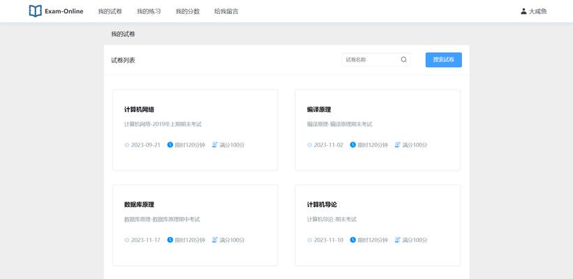
Task: Open the 编译原理 exam card title
Action: [319, 110]
